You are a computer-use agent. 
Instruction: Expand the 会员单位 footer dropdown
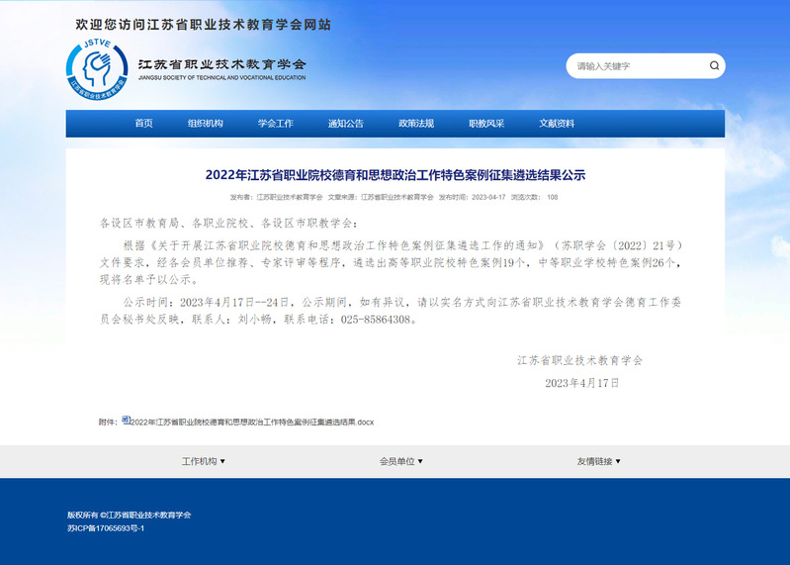(x=401, y=461)
